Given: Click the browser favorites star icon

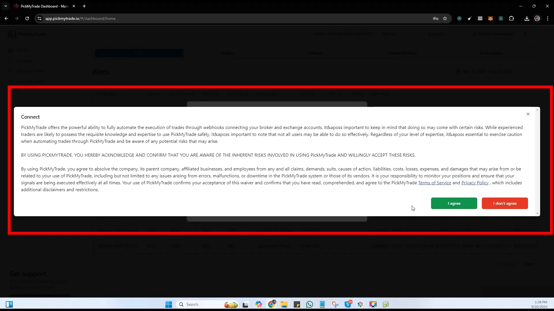Looking at the screenshot, I should click(445, 18).
